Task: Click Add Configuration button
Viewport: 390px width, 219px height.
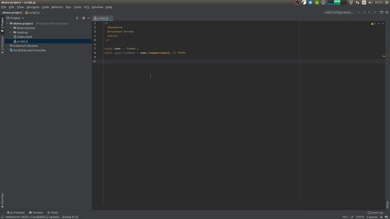Action: click(339, 12)
